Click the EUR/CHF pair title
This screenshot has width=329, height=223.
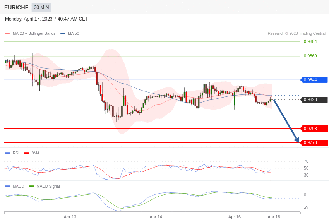coord(16,7)
